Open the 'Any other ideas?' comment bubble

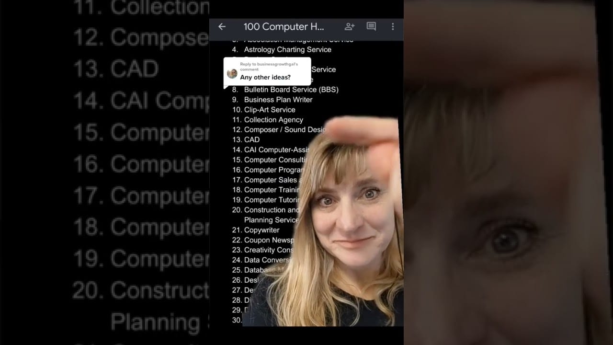coord(265,77)
